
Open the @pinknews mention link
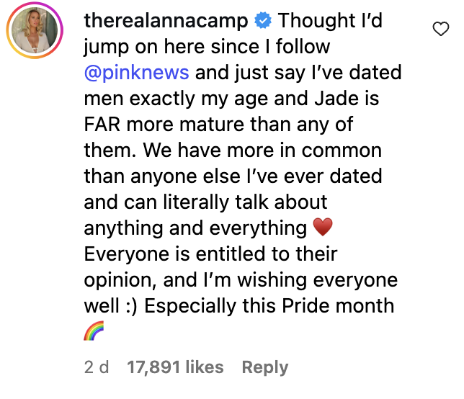coord(136,73)
